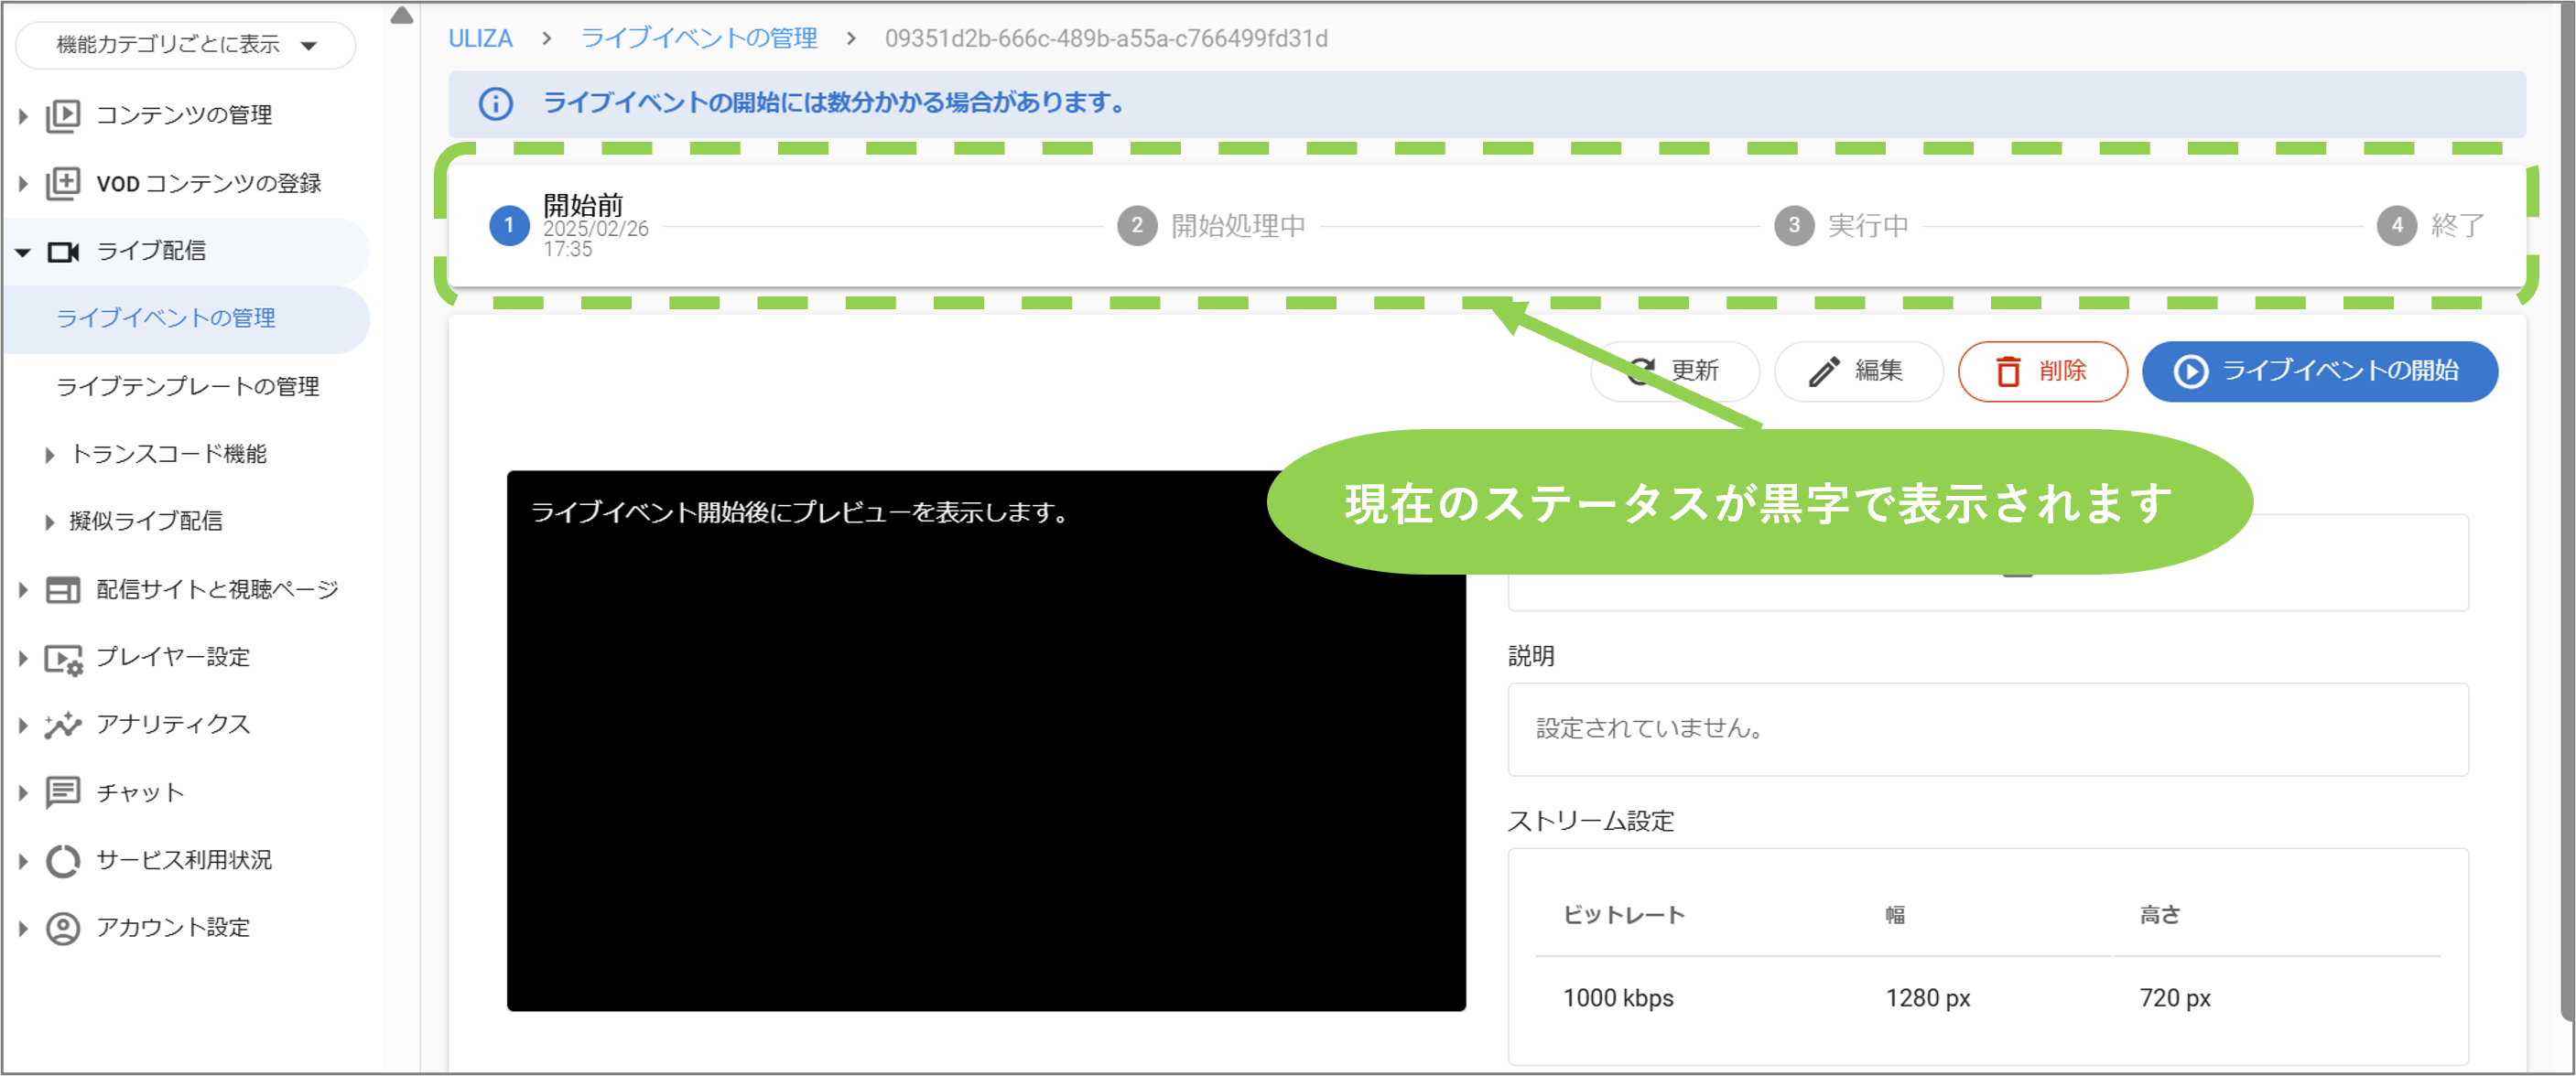Collapse the ライブ配信 section arrow

(23, 253)
